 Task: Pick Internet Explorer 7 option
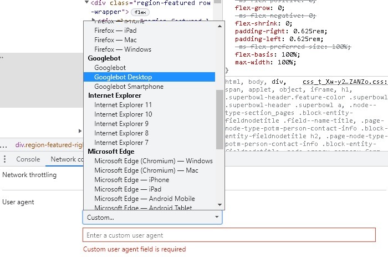pos(121,143)
